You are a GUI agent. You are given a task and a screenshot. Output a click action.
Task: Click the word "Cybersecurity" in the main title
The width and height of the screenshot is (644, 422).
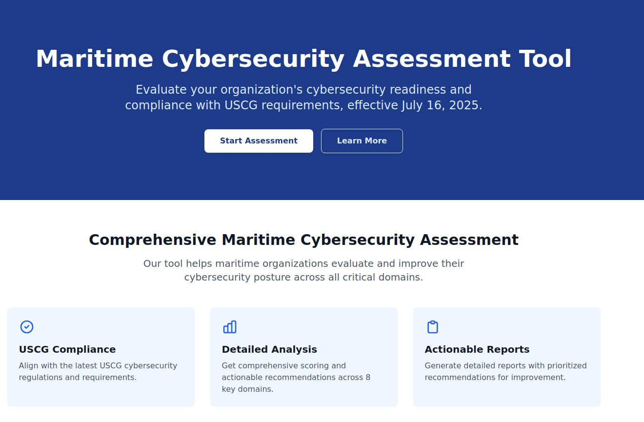tap(252, 59)
